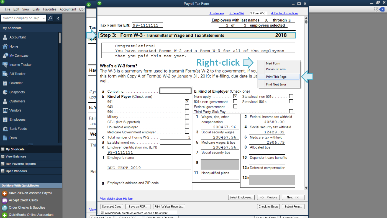Go to 2. Form W-2 step link
Screen dimensions: 387x218
(237, 13)
